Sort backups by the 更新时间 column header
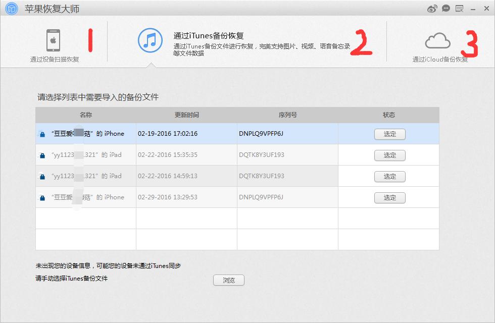Viewport: 495px width, 323px height. click(186, 115)
